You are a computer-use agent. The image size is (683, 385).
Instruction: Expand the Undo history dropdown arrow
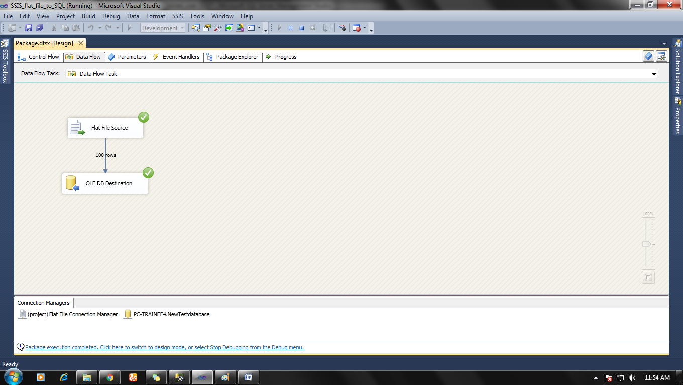pos(100,28)
